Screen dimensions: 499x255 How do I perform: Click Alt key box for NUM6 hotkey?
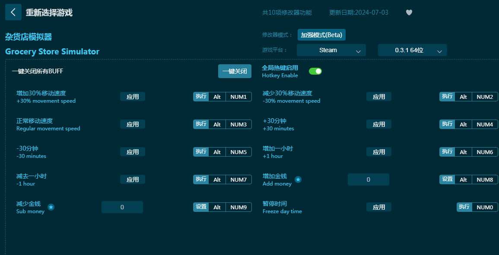463,152
